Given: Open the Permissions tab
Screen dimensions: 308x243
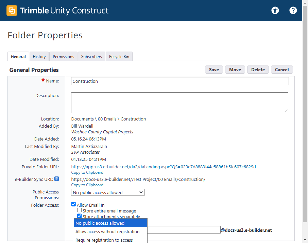Looking at the screenshot, I should [64, 56].
